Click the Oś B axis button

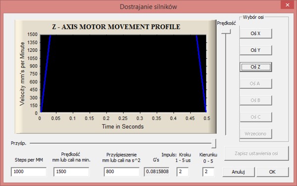pos(255,100)
